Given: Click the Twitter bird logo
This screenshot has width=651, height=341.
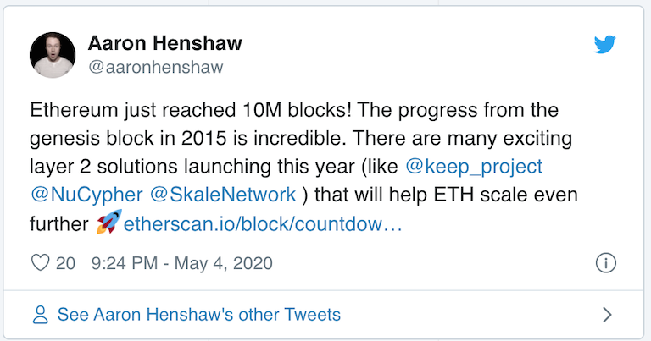Looking at the screenshot, I should [605, 45].
